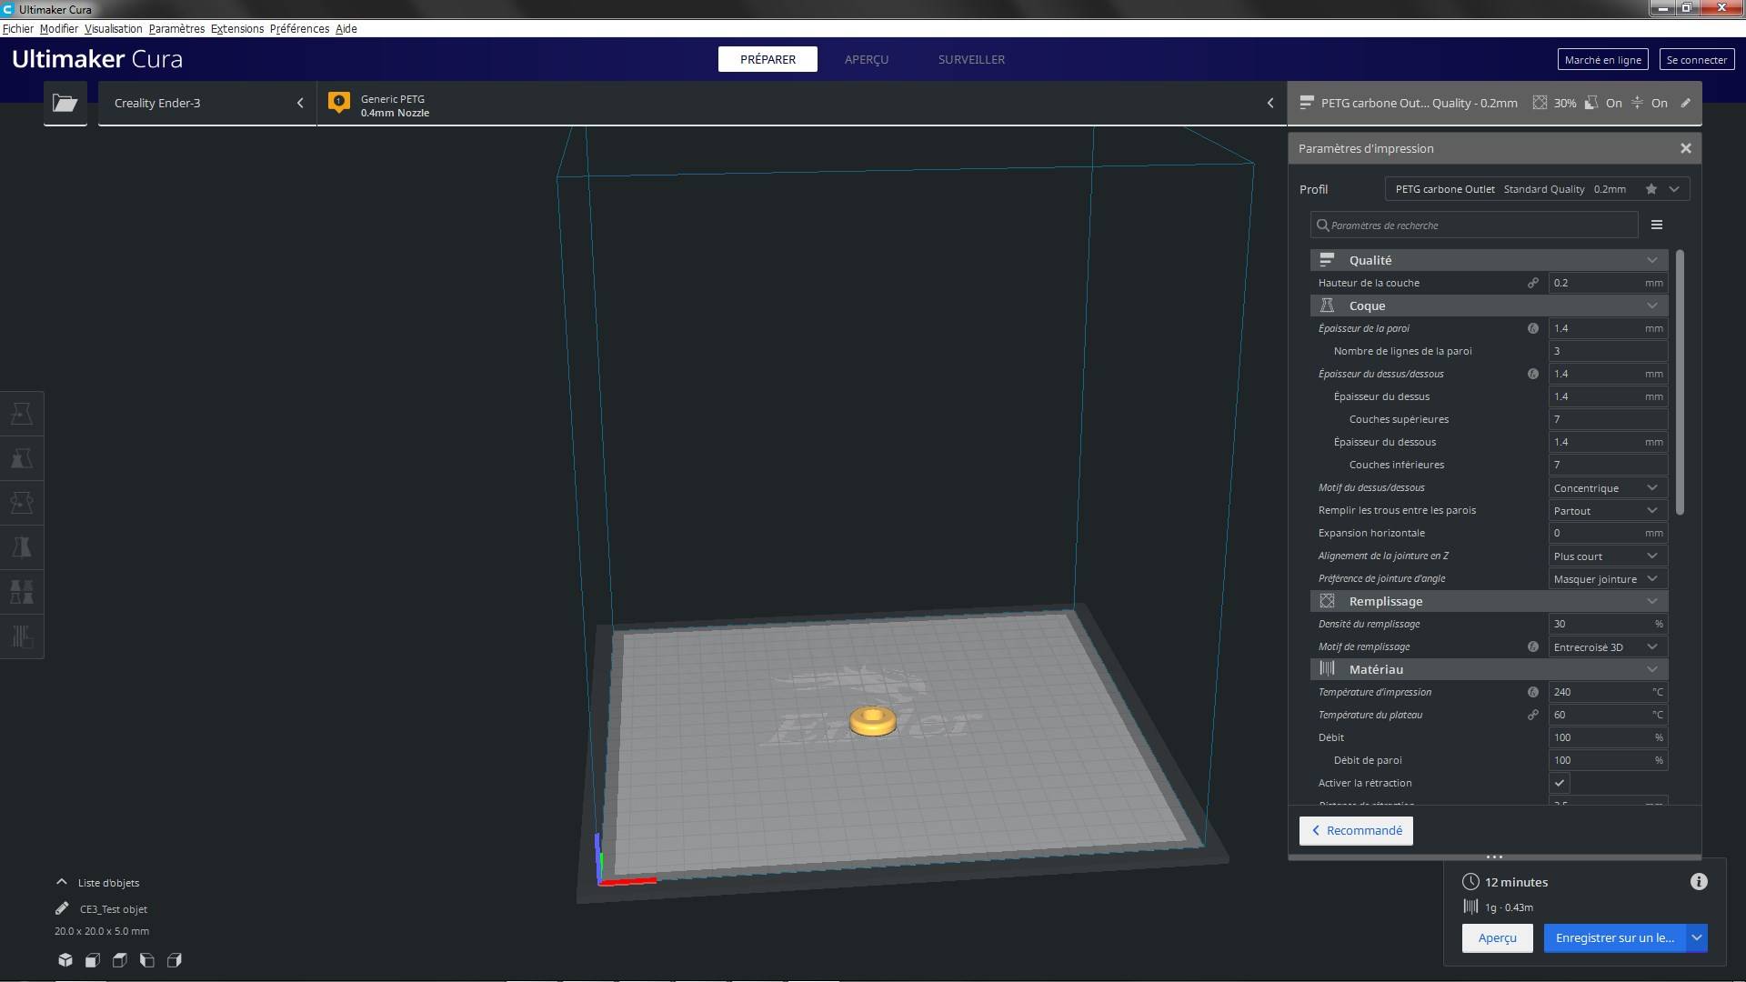Close the Paramètres d'impression panel
This screenshot has height=982, width=1746.
pyautogui.click(x=1686, y=148)
